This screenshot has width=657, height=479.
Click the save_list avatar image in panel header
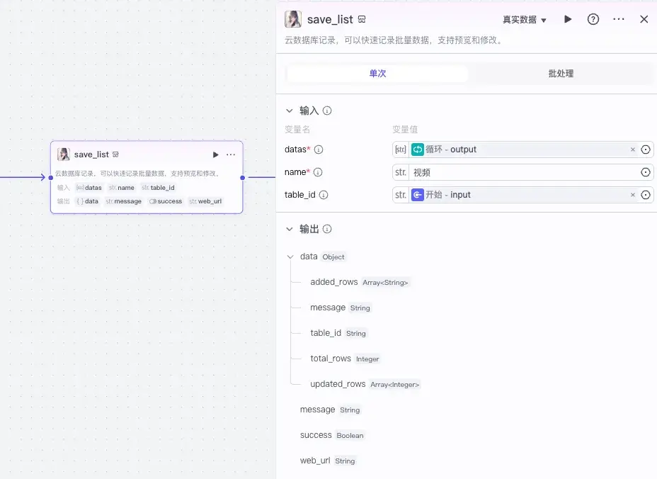click(292, 19)
